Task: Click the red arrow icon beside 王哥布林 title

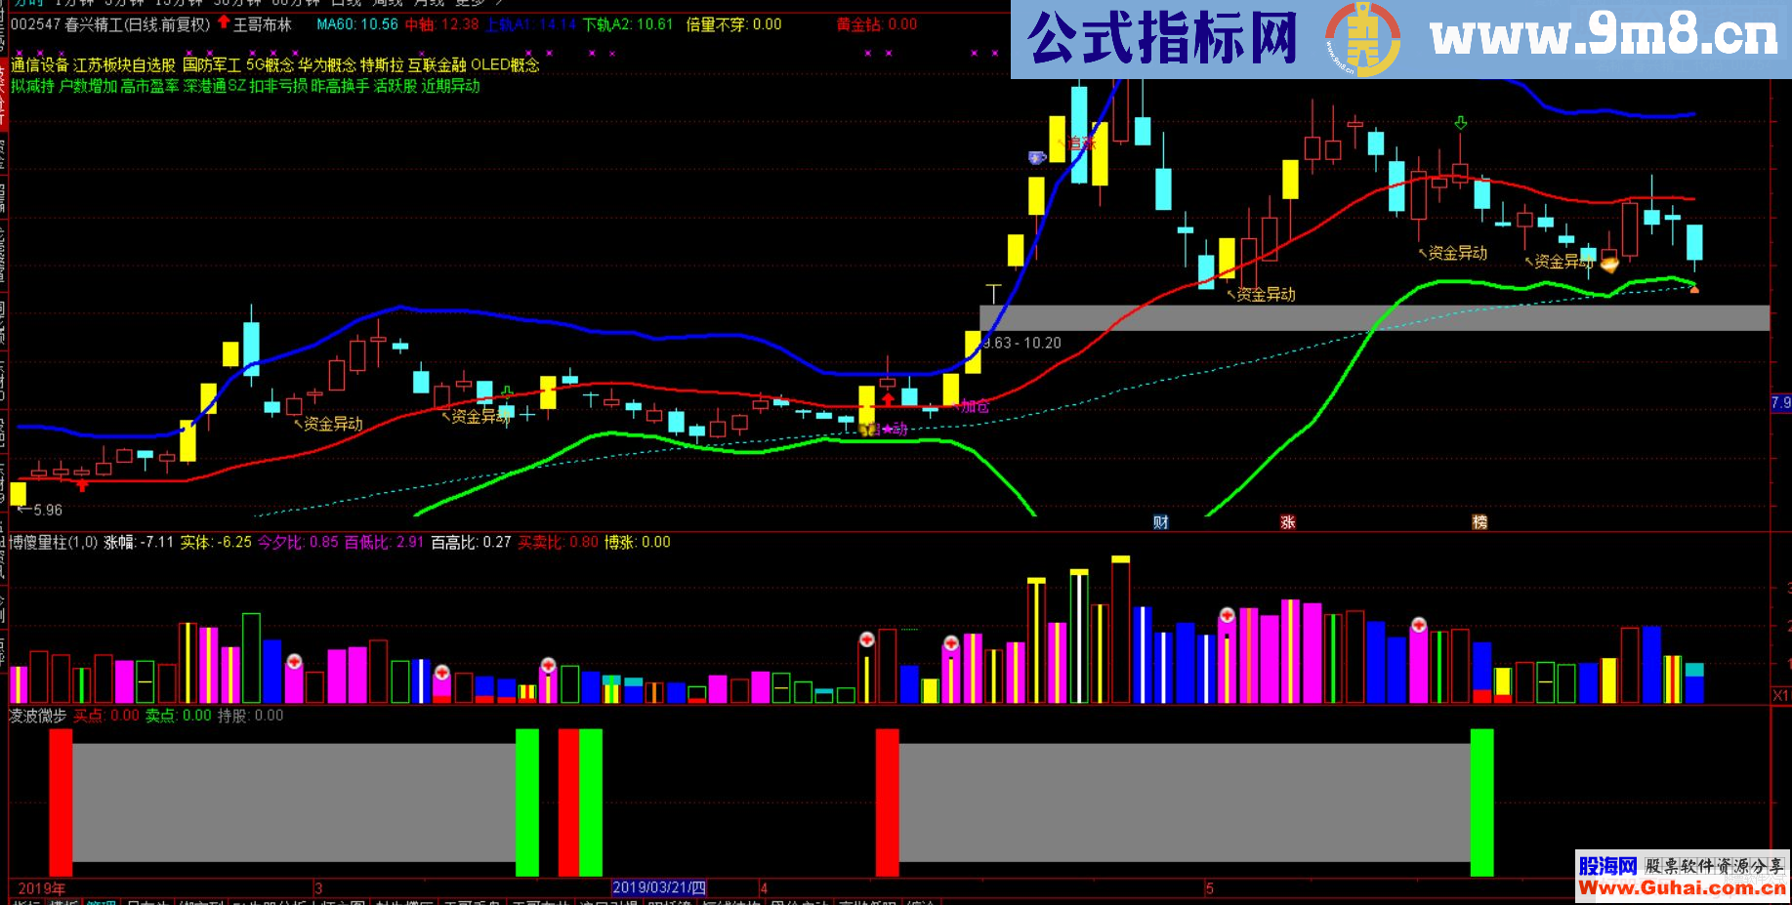Action: pyautogui.click(x=223, y=24)
